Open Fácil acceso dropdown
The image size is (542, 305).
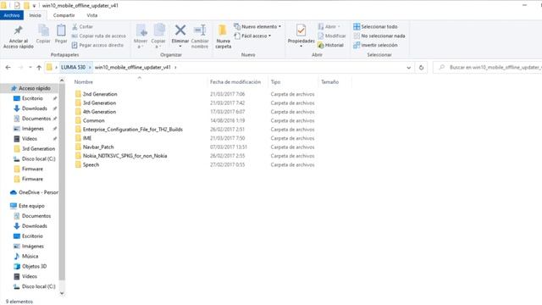coord(252,36)
